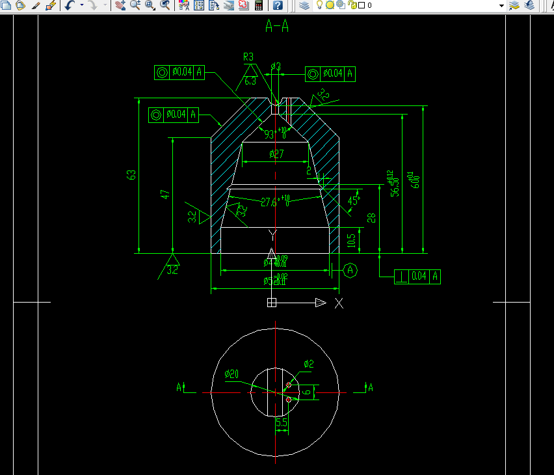The width and height of the screenshot is (554, 475).
Task: Select the ø2 hole dimension label
Action: (x=309, y=364)
